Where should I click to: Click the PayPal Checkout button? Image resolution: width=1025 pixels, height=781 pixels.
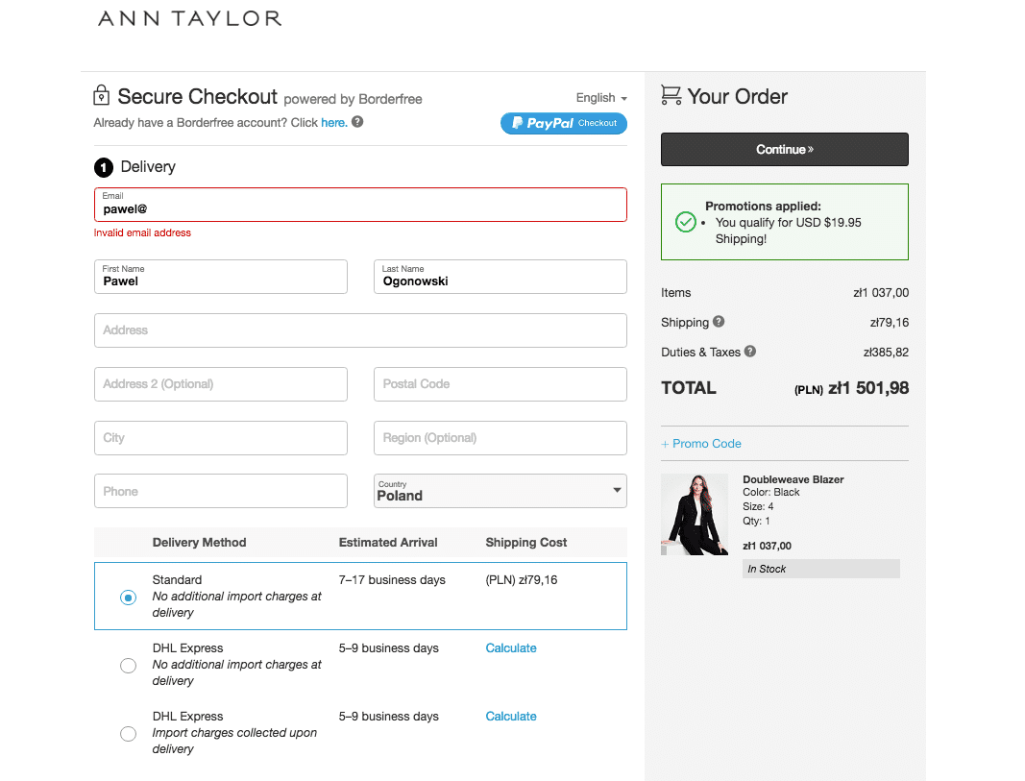[564, 123]
